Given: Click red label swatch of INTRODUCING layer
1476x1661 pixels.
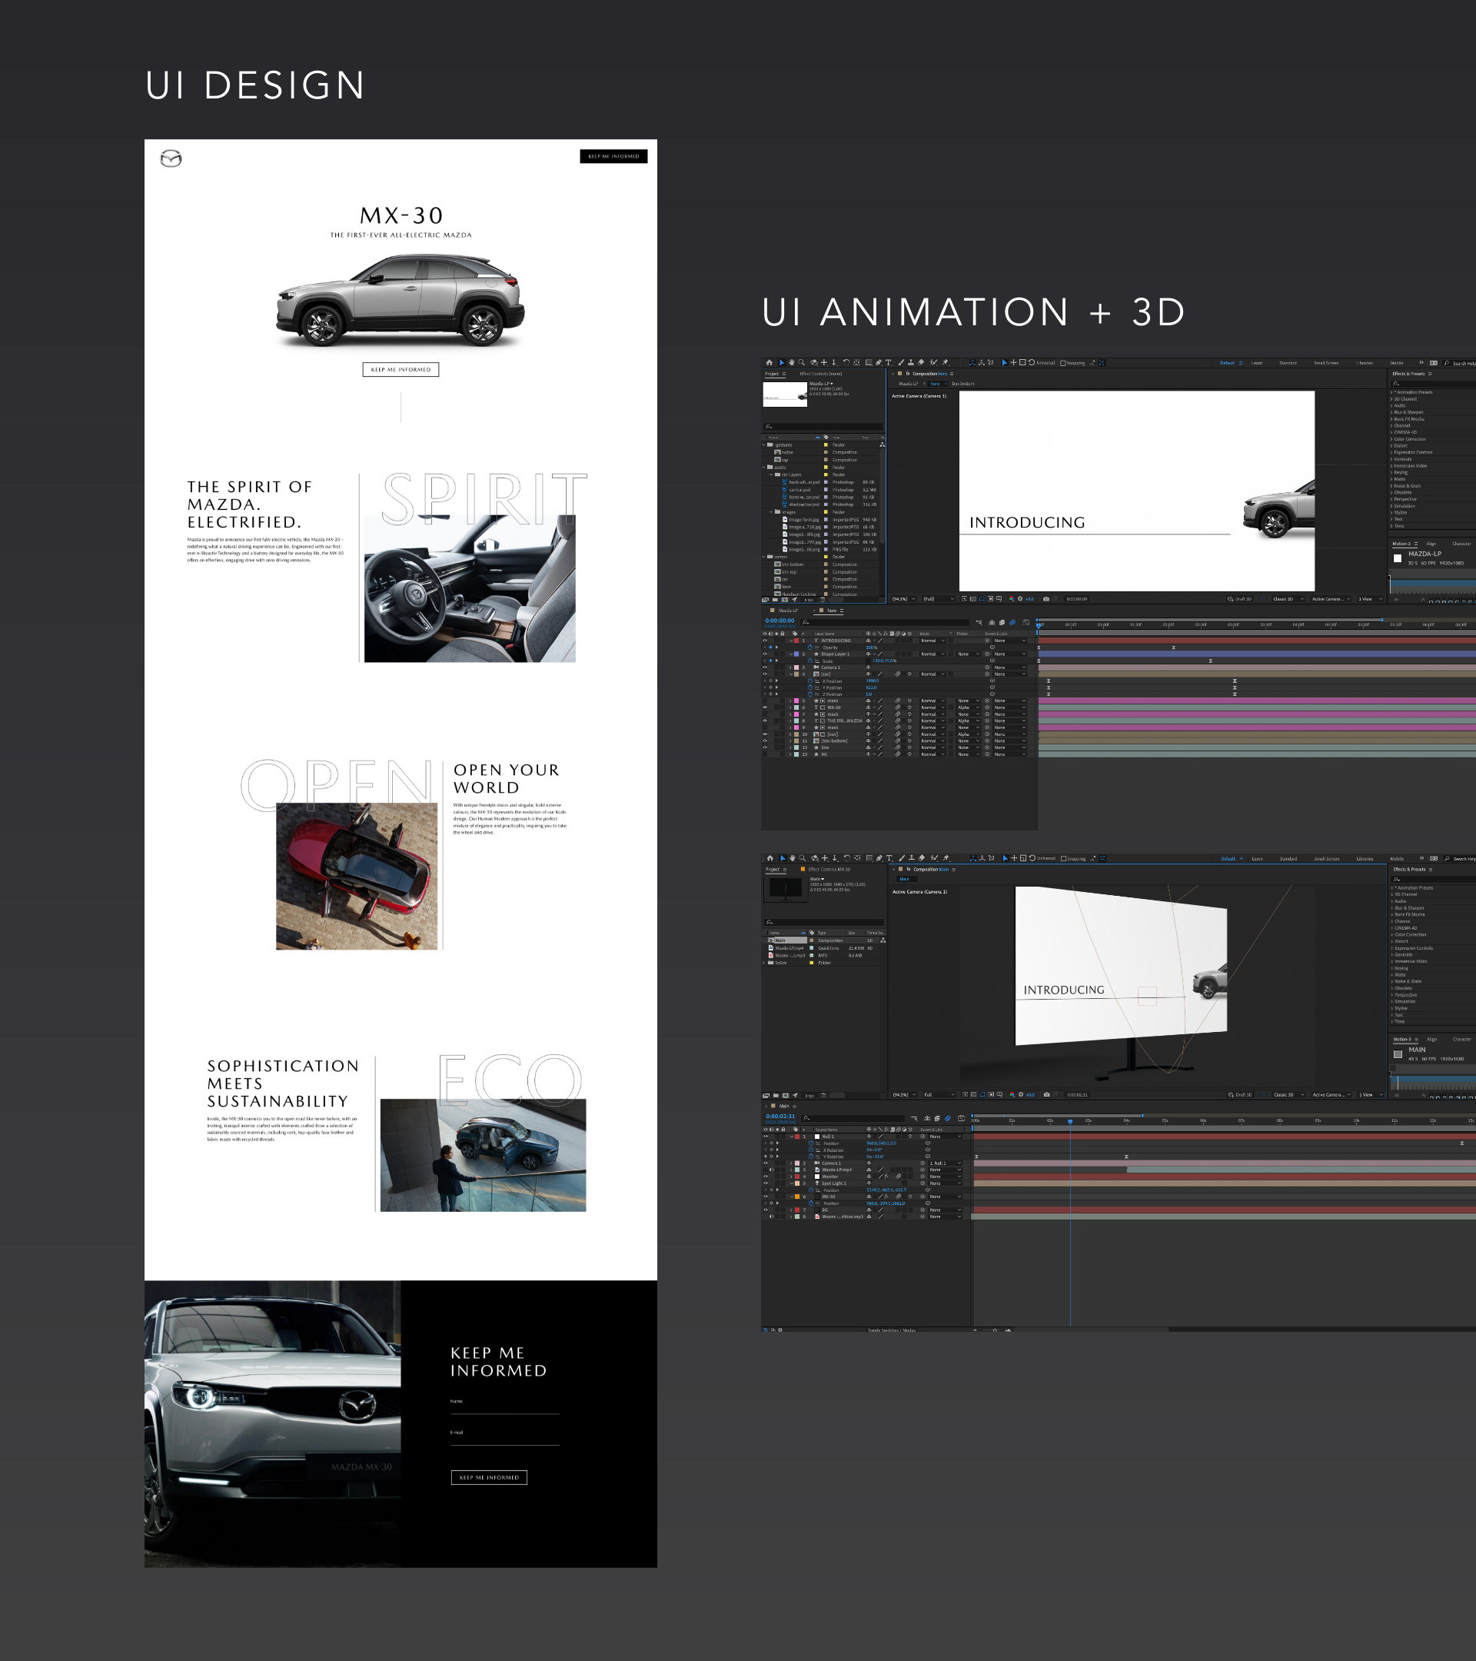Looking at the screenshot, I should [797, 641].
